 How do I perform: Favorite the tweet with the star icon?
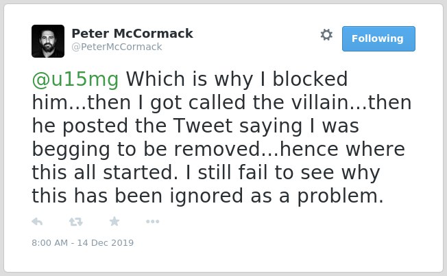[114, 221]
